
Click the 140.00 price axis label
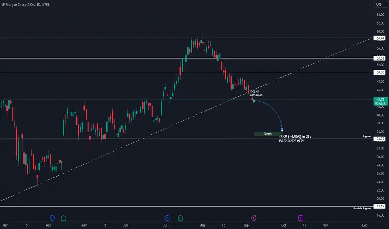(x=379, y=115)
